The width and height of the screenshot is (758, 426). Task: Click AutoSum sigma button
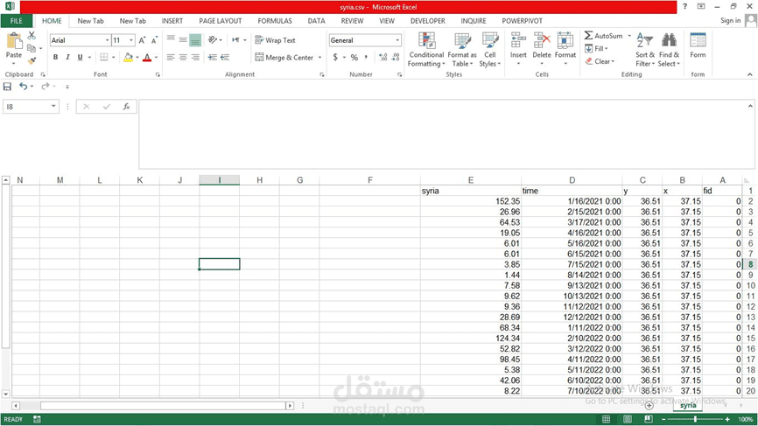coord(603,36)
